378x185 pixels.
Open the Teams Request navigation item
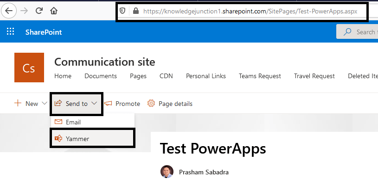coord(260,76)
